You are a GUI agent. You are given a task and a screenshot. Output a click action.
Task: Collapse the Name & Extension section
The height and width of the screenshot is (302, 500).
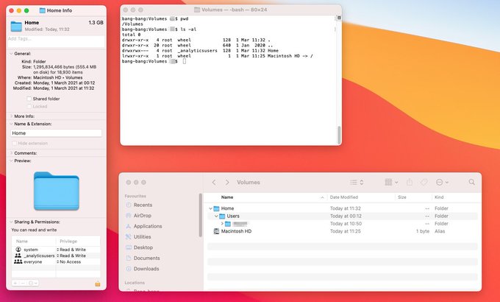(11, 124)
